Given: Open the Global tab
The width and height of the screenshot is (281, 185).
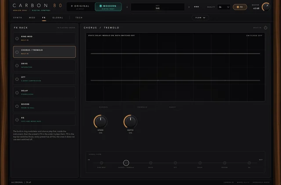Looking at the screenshot, I should coord(58,17).
